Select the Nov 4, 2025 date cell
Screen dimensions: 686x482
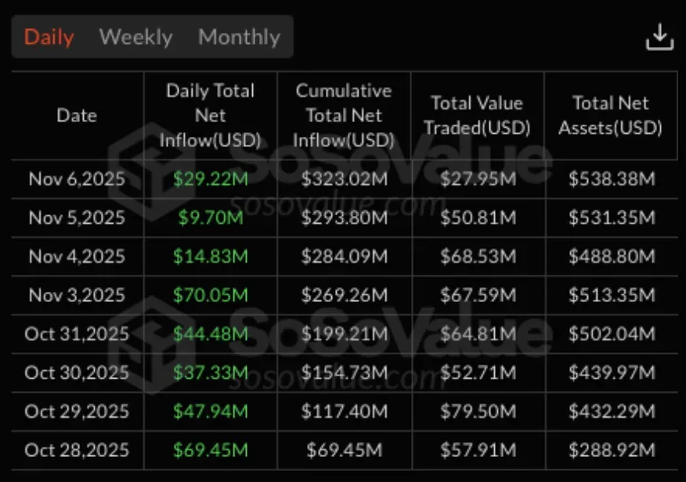tap(77, 257)
